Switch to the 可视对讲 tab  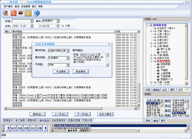87,120
